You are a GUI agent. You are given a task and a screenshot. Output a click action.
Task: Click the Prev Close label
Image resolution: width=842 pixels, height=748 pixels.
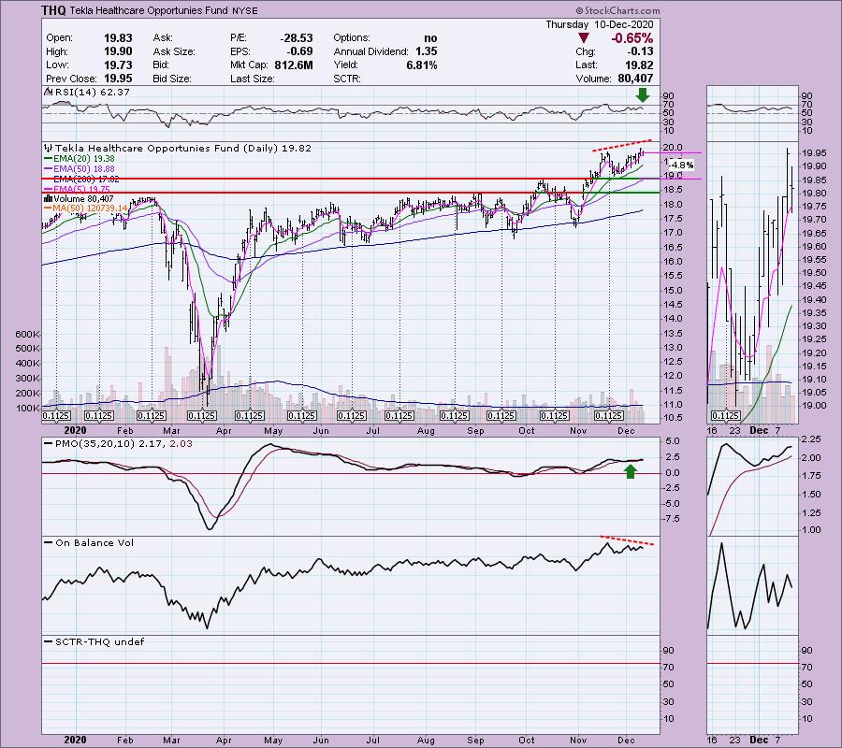(x=72, y=79)
